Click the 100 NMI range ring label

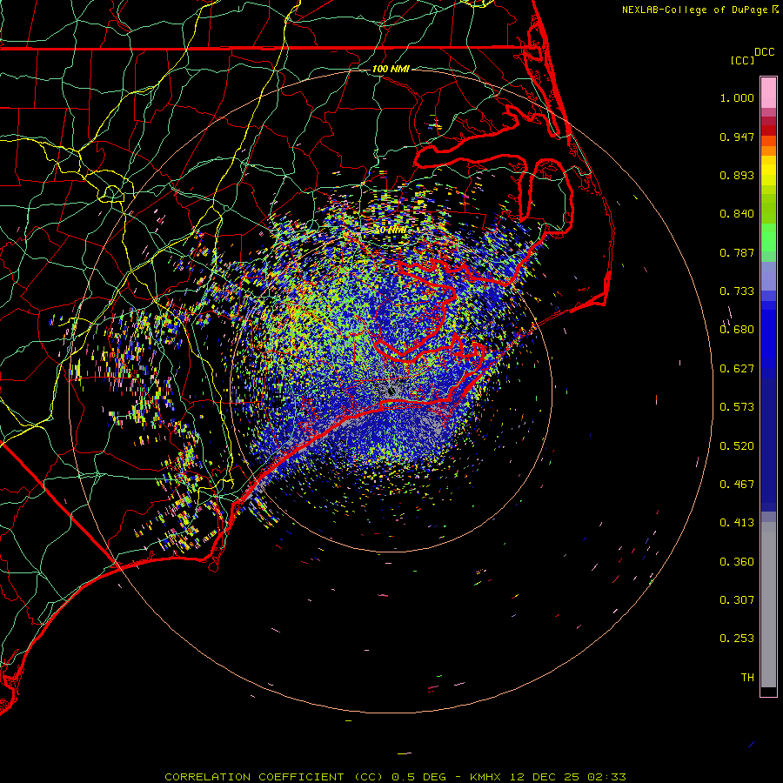coord(391,69)
